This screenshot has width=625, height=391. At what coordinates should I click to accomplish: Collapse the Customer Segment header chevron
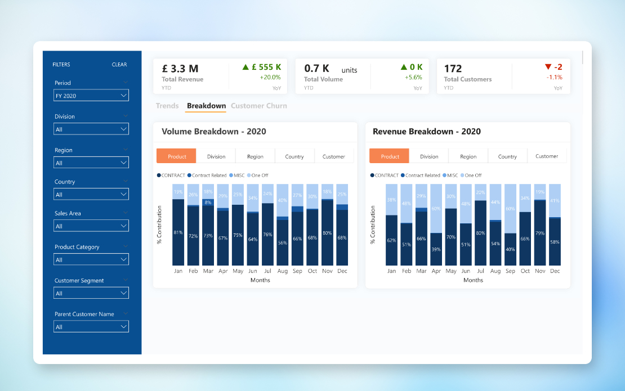pyautogui.click(x=126, y=280)
